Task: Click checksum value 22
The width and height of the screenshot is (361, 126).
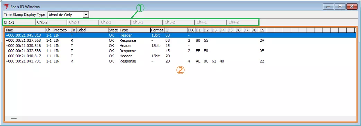Action: coord(262,61)
